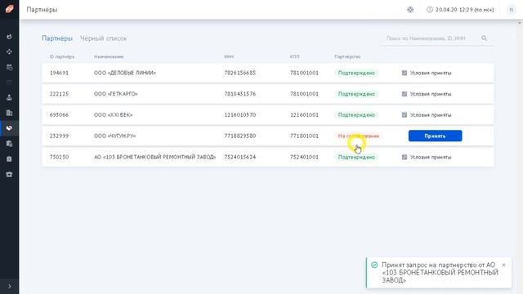Select partner name ООО «XXI ВЕК»
This screenshot has width=523, height=294.
click(x=113, y=115)
